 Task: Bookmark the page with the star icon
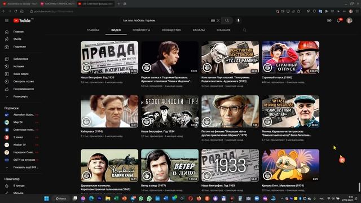pyautogui.click(x=298, y=11)
